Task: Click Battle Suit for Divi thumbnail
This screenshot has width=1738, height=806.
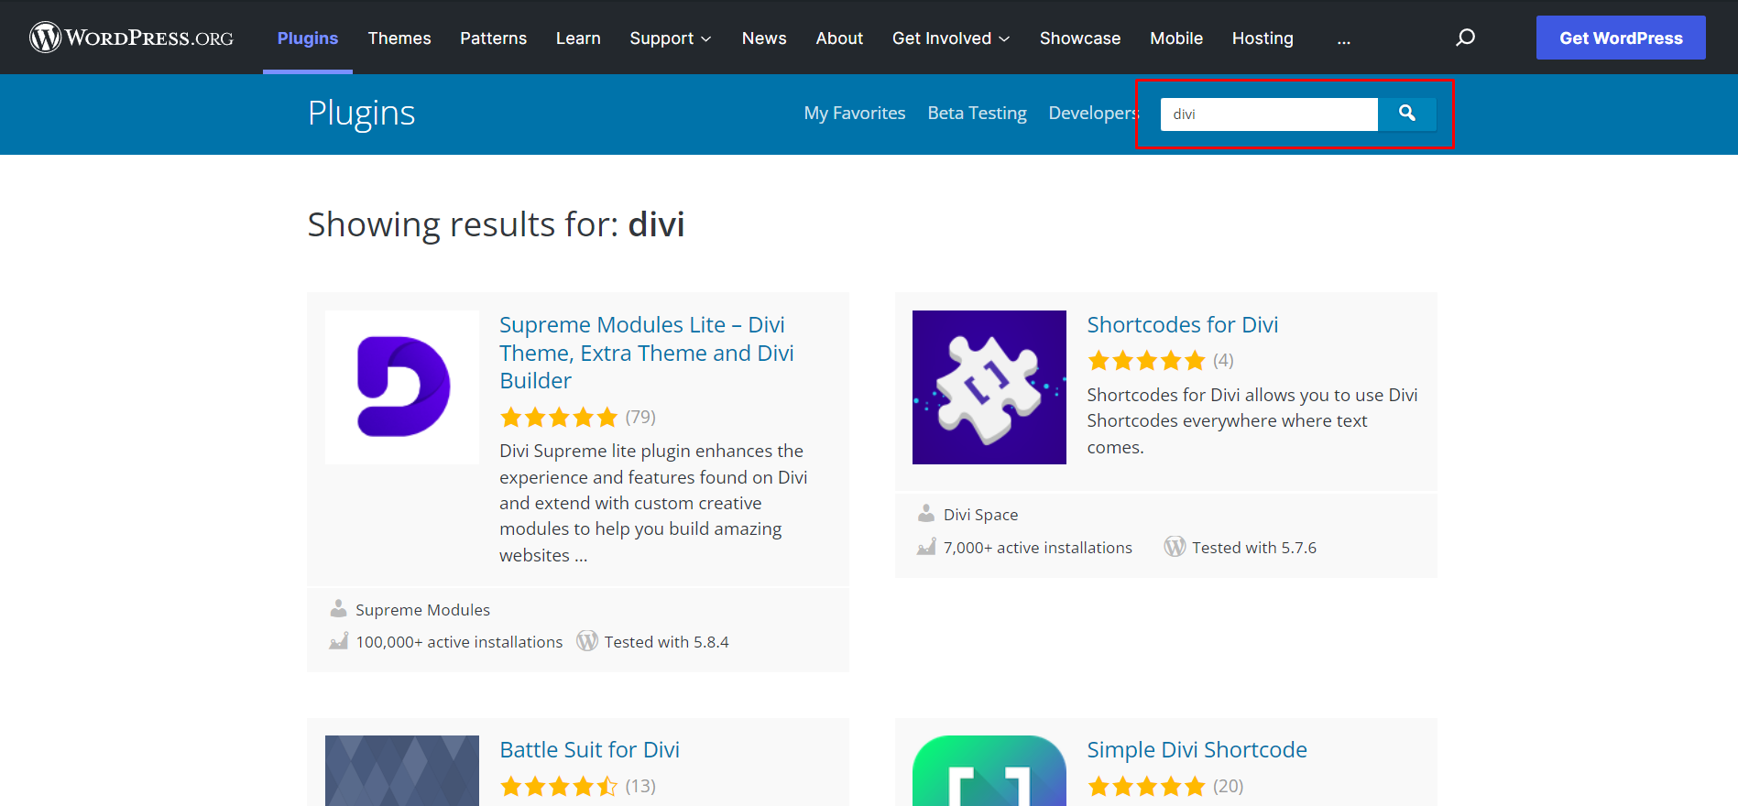Action: [402, 770]
